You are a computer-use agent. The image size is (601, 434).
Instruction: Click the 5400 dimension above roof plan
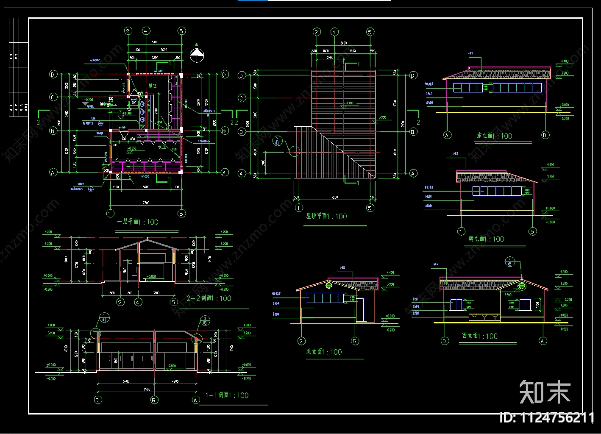[343, 43]
